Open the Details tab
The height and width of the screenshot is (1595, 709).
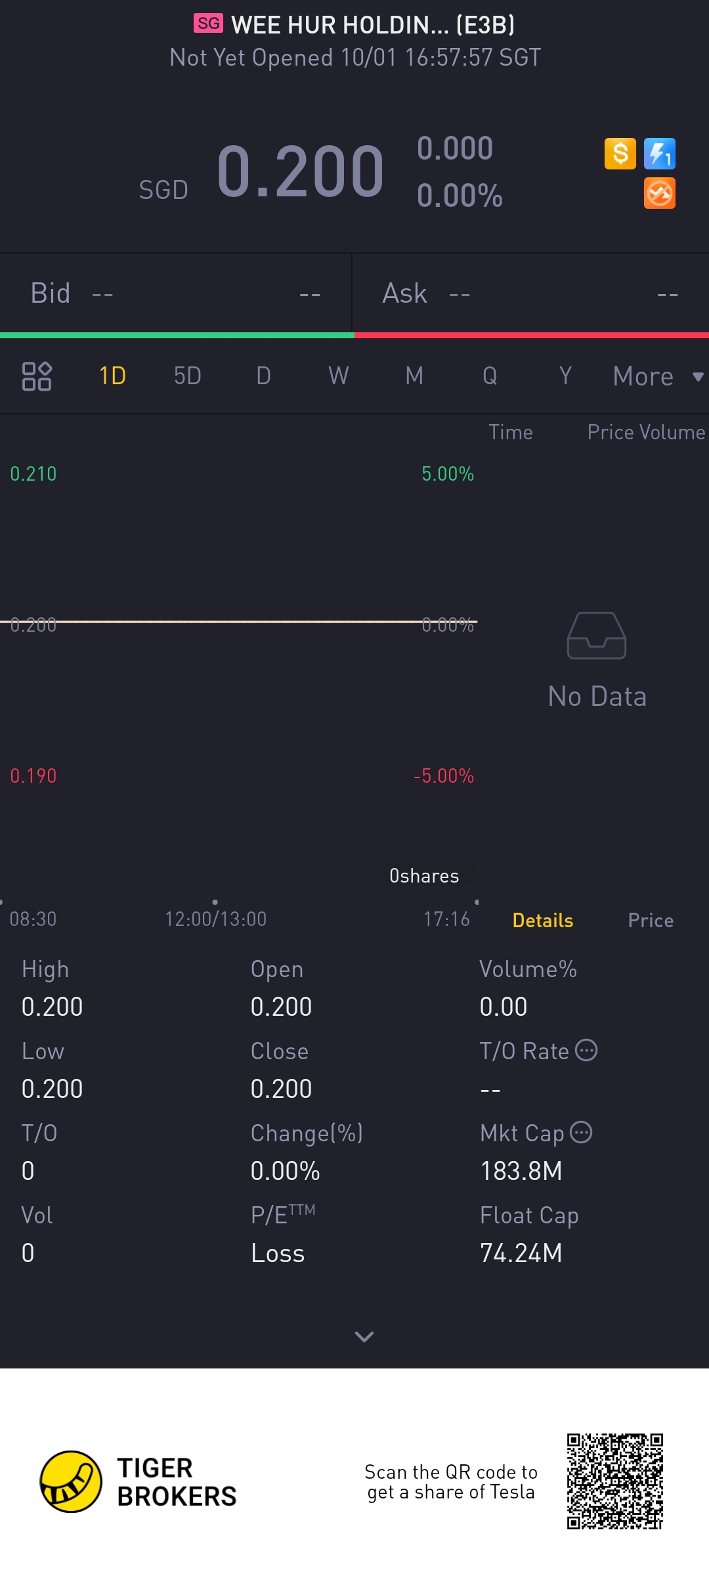tap(542, 921)
